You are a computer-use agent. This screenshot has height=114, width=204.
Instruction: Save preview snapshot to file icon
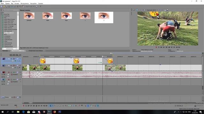pyautogui.click(x=167, y=10)
